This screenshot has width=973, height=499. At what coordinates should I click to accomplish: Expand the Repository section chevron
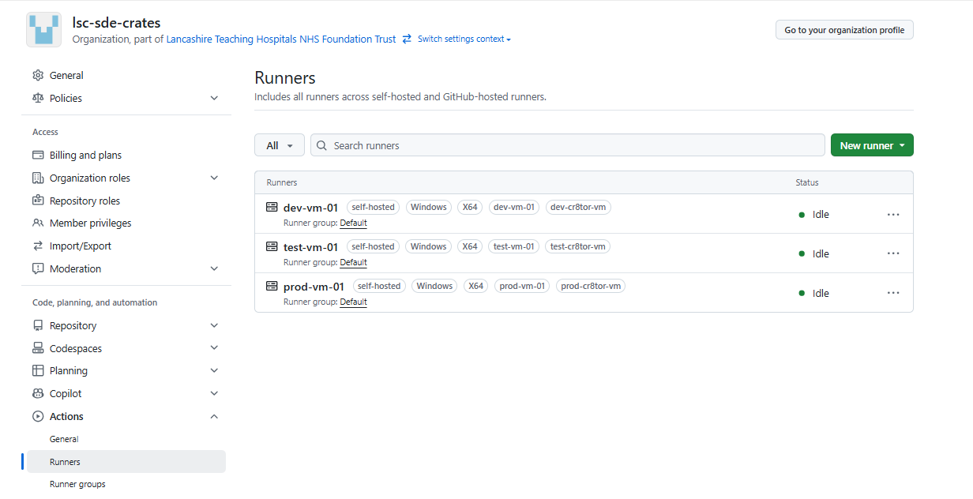point(214,325)
